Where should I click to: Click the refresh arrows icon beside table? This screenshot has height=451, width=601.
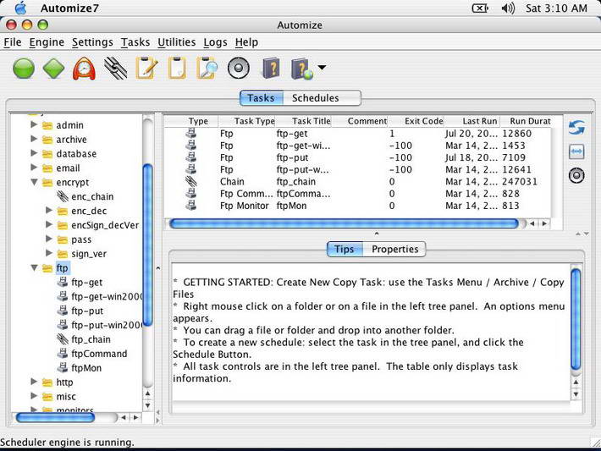click(x=576, y=128)
